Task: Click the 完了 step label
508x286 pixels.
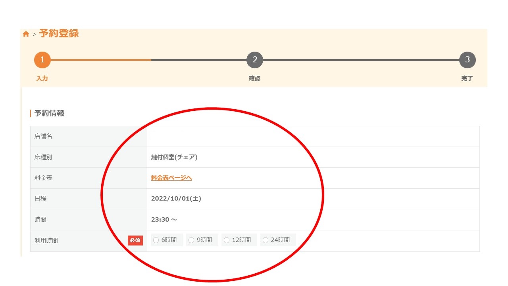Action: click(467, 79)
